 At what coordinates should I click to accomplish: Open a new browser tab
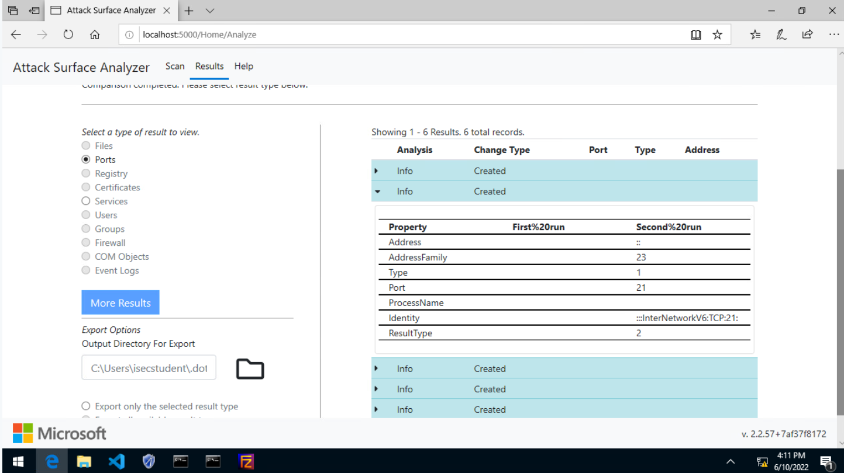[189, 11]
